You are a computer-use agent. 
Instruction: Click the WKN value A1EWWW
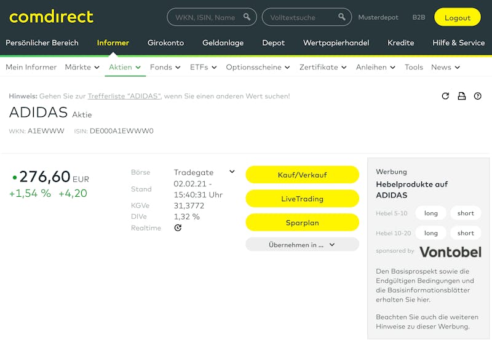click(x=46, y=131)
